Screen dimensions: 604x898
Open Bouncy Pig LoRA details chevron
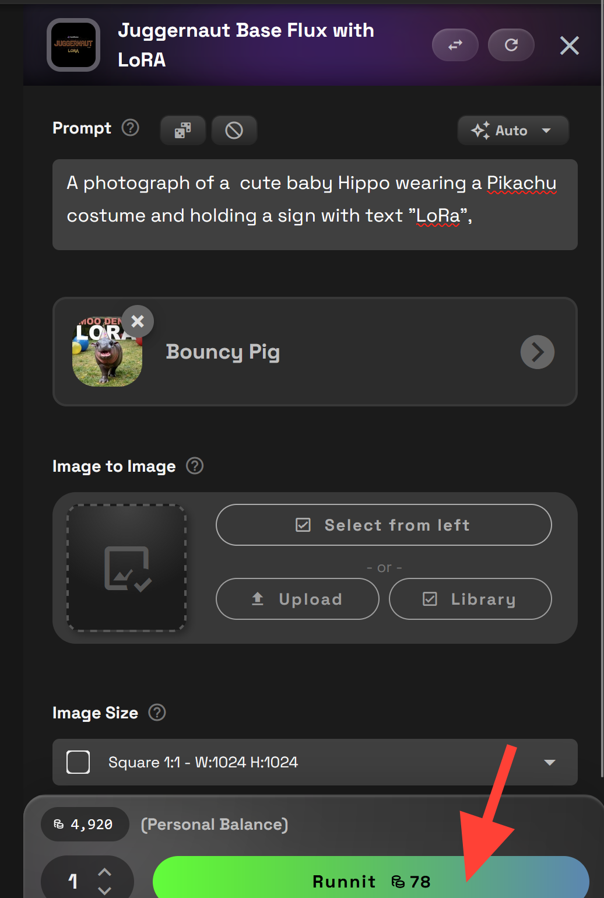pyautogui.click(x=538, y=352)
